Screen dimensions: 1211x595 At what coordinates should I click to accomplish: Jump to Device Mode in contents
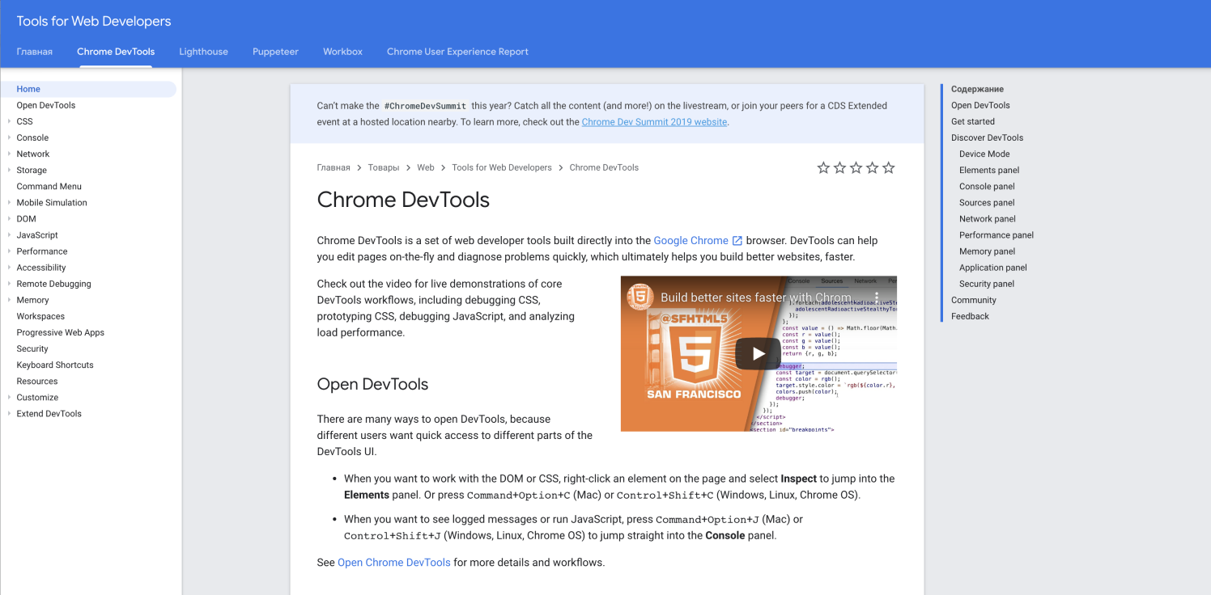pyautogui.click(x=984, y=154)
